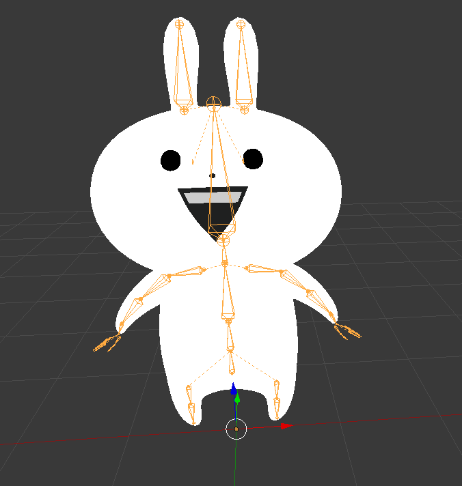Select the lower spine bone above the hips
This screenshot has width=462, height=486.
(230, 335)
